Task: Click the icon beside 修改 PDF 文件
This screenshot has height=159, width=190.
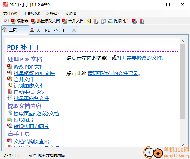Action: pos(10,66)
